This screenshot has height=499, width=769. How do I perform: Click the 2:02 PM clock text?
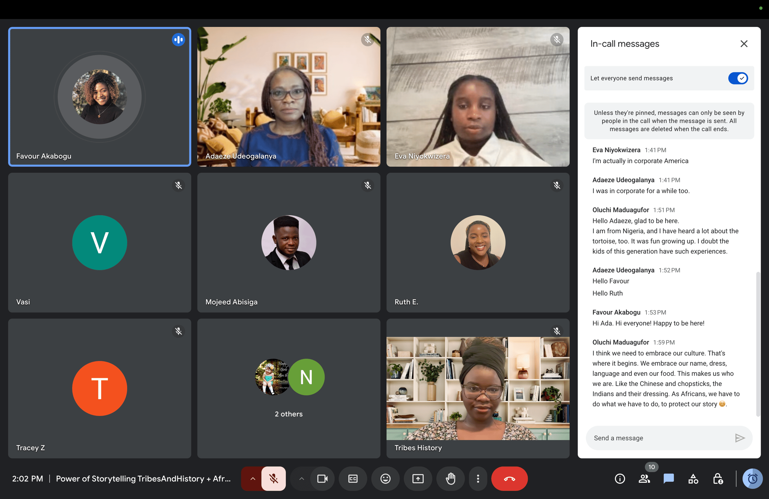[x=28, y=478]
